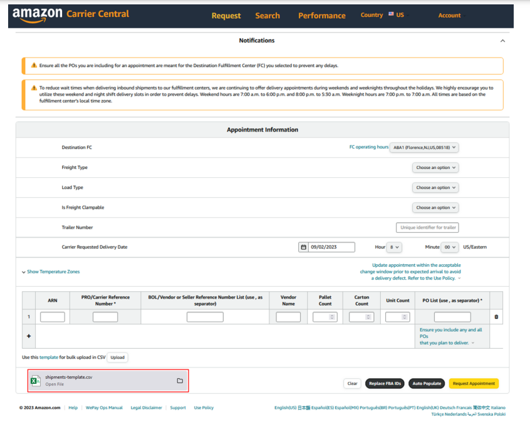Viewport: 530px width, 422px height.
Task: Open the Request menu
Action: pyautogui.click(x=226, y=16)
